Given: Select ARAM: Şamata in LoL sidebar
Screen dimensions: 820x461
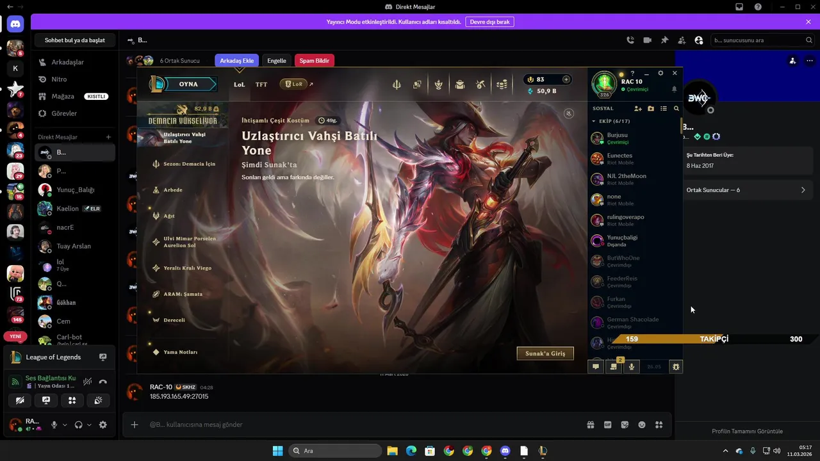Looking at the screenshot, I should point(183,294).
